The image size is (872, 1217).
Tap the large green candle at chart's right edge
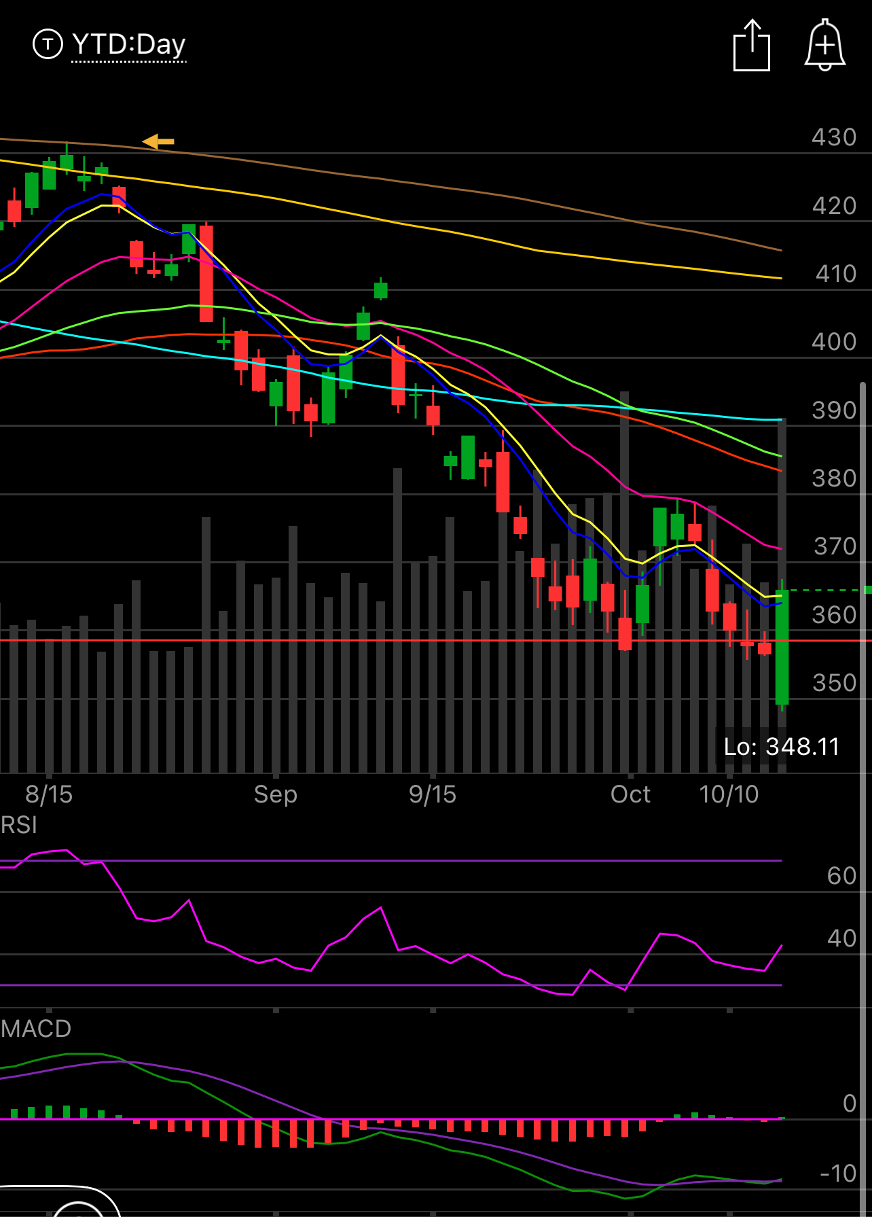point(782,647)
